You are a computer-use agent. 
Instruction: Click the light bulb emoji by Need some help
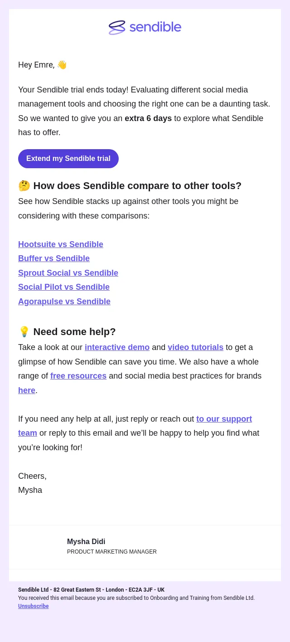point(24,332)
